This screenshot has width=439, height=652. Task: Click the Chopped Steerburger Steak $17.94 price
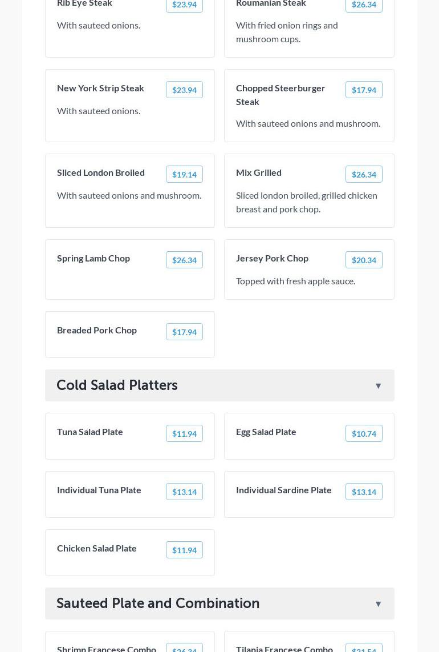364,90
